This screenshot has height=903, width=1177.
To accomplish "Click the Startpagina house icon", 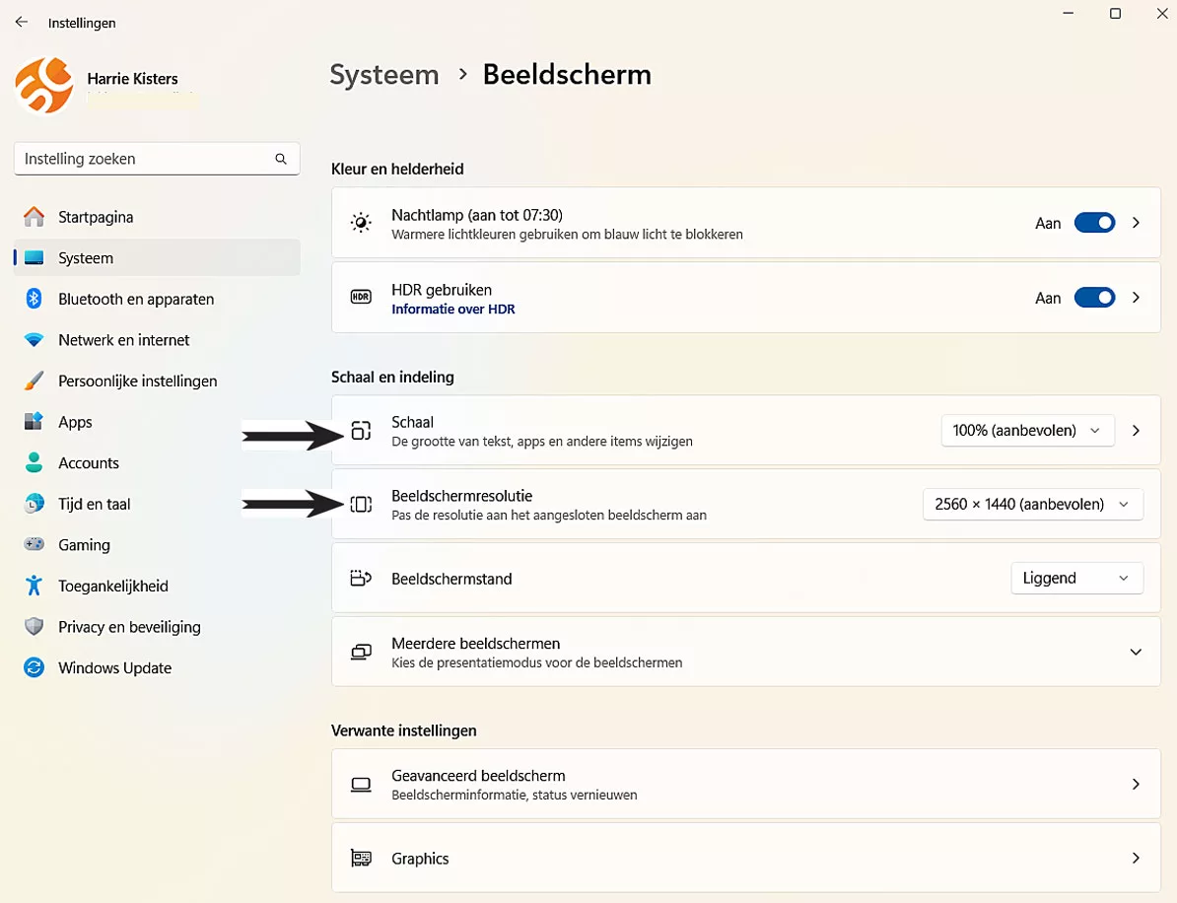I will [34, 217].
